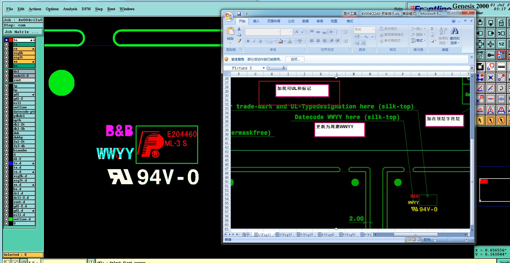Toggle the checkbox of layer 'to.d'
The height and width of the screenshot is (263, 510).
pyautogui.click(x=6, y=163)
